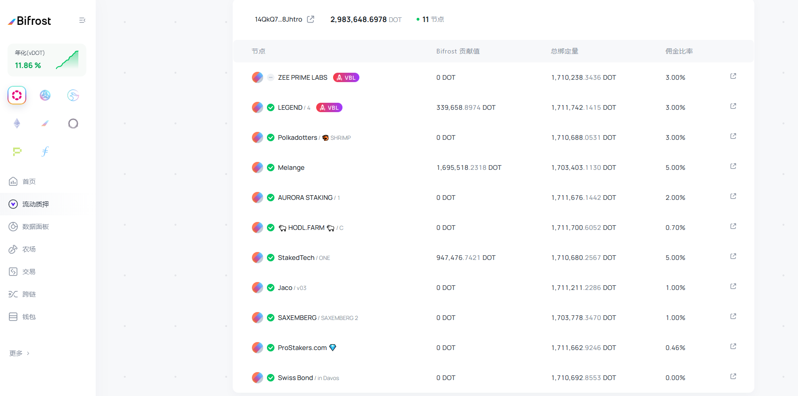Viewport: 798px width, 396px height.
Task: Click the VBL badge next to ZEE PRIME LABS
Action: click(346, 77)
